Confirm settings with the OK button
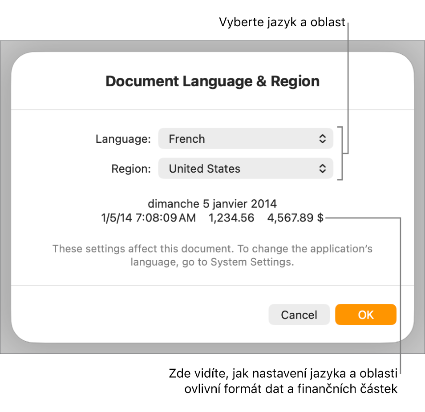 (x=365, y=315)
